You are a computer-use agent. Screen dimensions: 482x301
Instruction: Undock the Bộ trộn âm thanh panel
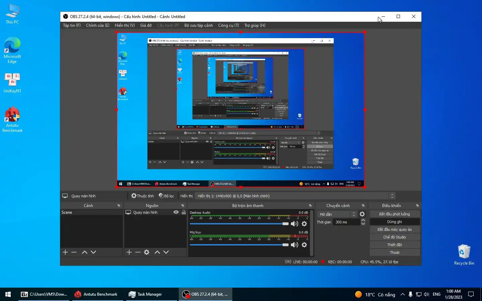310,206
